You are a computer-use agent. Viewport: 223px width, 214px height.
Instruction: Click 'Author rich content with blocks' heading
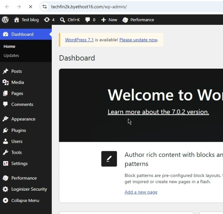click(x=174, y=159)
